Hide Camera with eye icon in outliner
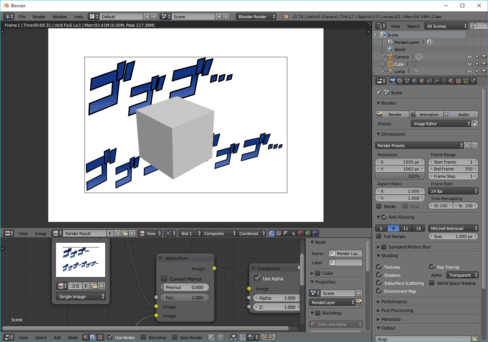This screenshot has width=488, height=342. pyautogui.click(x=470, y=57)
